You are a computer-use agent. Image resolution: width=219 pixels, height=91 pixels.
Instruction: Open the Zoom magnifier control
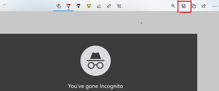point(173,6)
